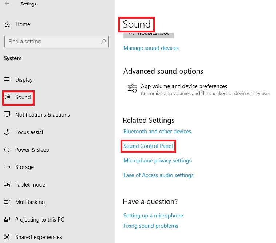The image size is (276, 243).
Task: Click the App volume mixer icon
Action: (x=131, y=88)
